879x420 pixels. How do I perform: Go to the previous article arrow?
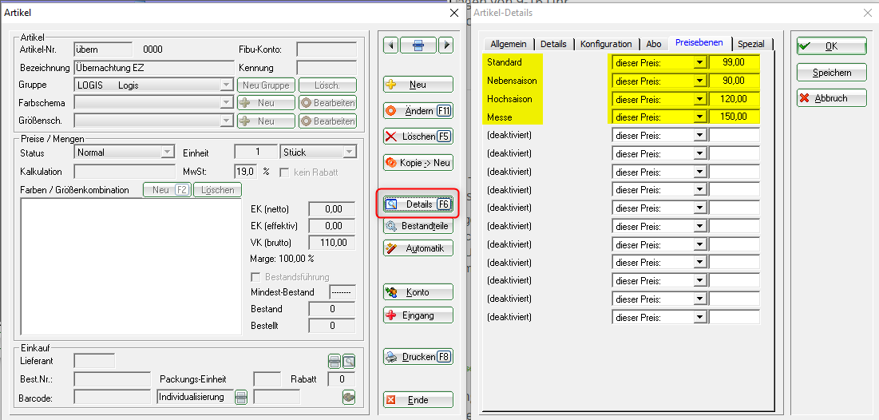point(390,46)
